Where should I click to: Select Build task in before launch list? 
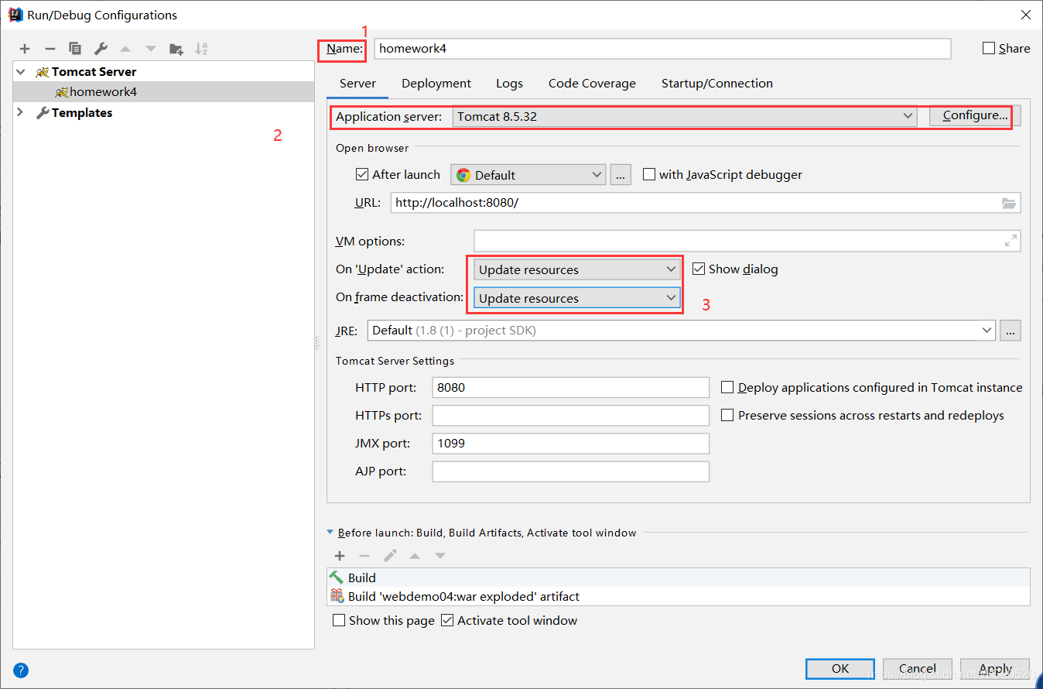click(x=679, y=578)
